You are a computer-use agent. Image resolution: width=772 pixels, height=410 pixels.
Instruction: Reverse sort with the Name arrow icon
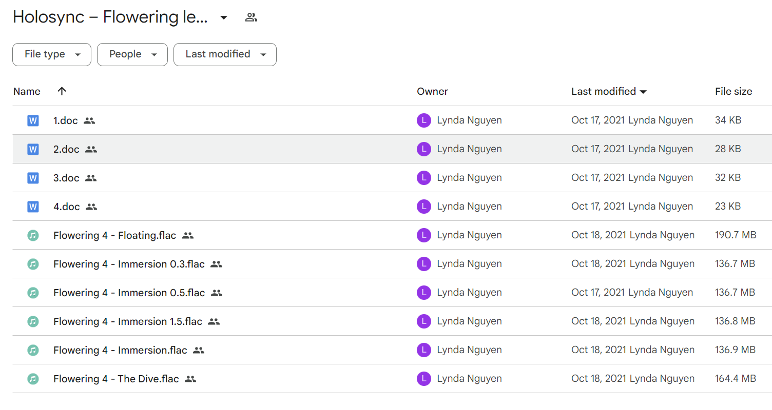pos(62,91)
